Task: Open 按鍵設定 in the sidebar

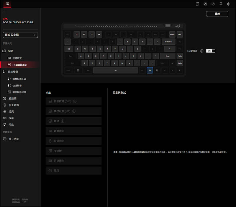Action: point(17,58)
